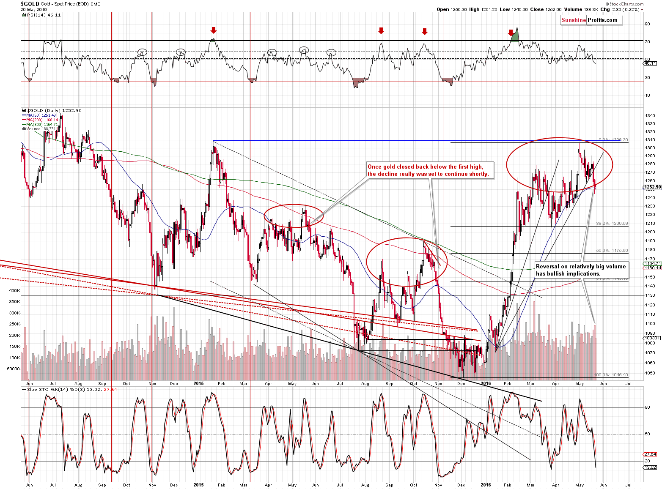Select the MA(300) 1164.71 legend entry
Screen dimensions: 662x489
(42, 124)
